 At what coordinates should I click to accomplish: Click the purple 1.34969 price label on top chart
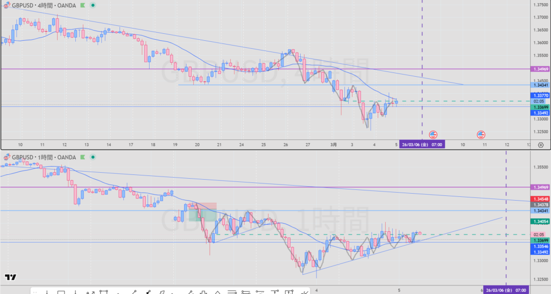[540, 69]
